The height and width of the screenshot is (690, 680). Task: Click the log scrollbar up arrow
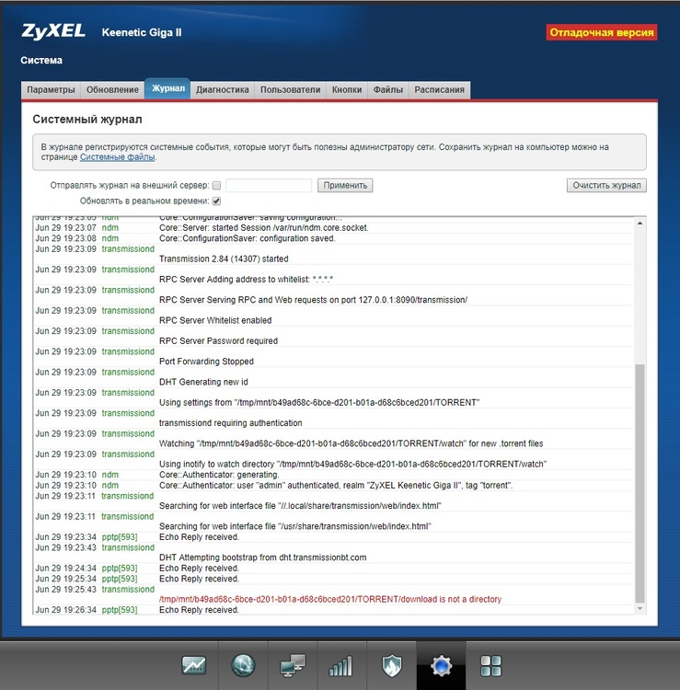click(x=640, y=224)
